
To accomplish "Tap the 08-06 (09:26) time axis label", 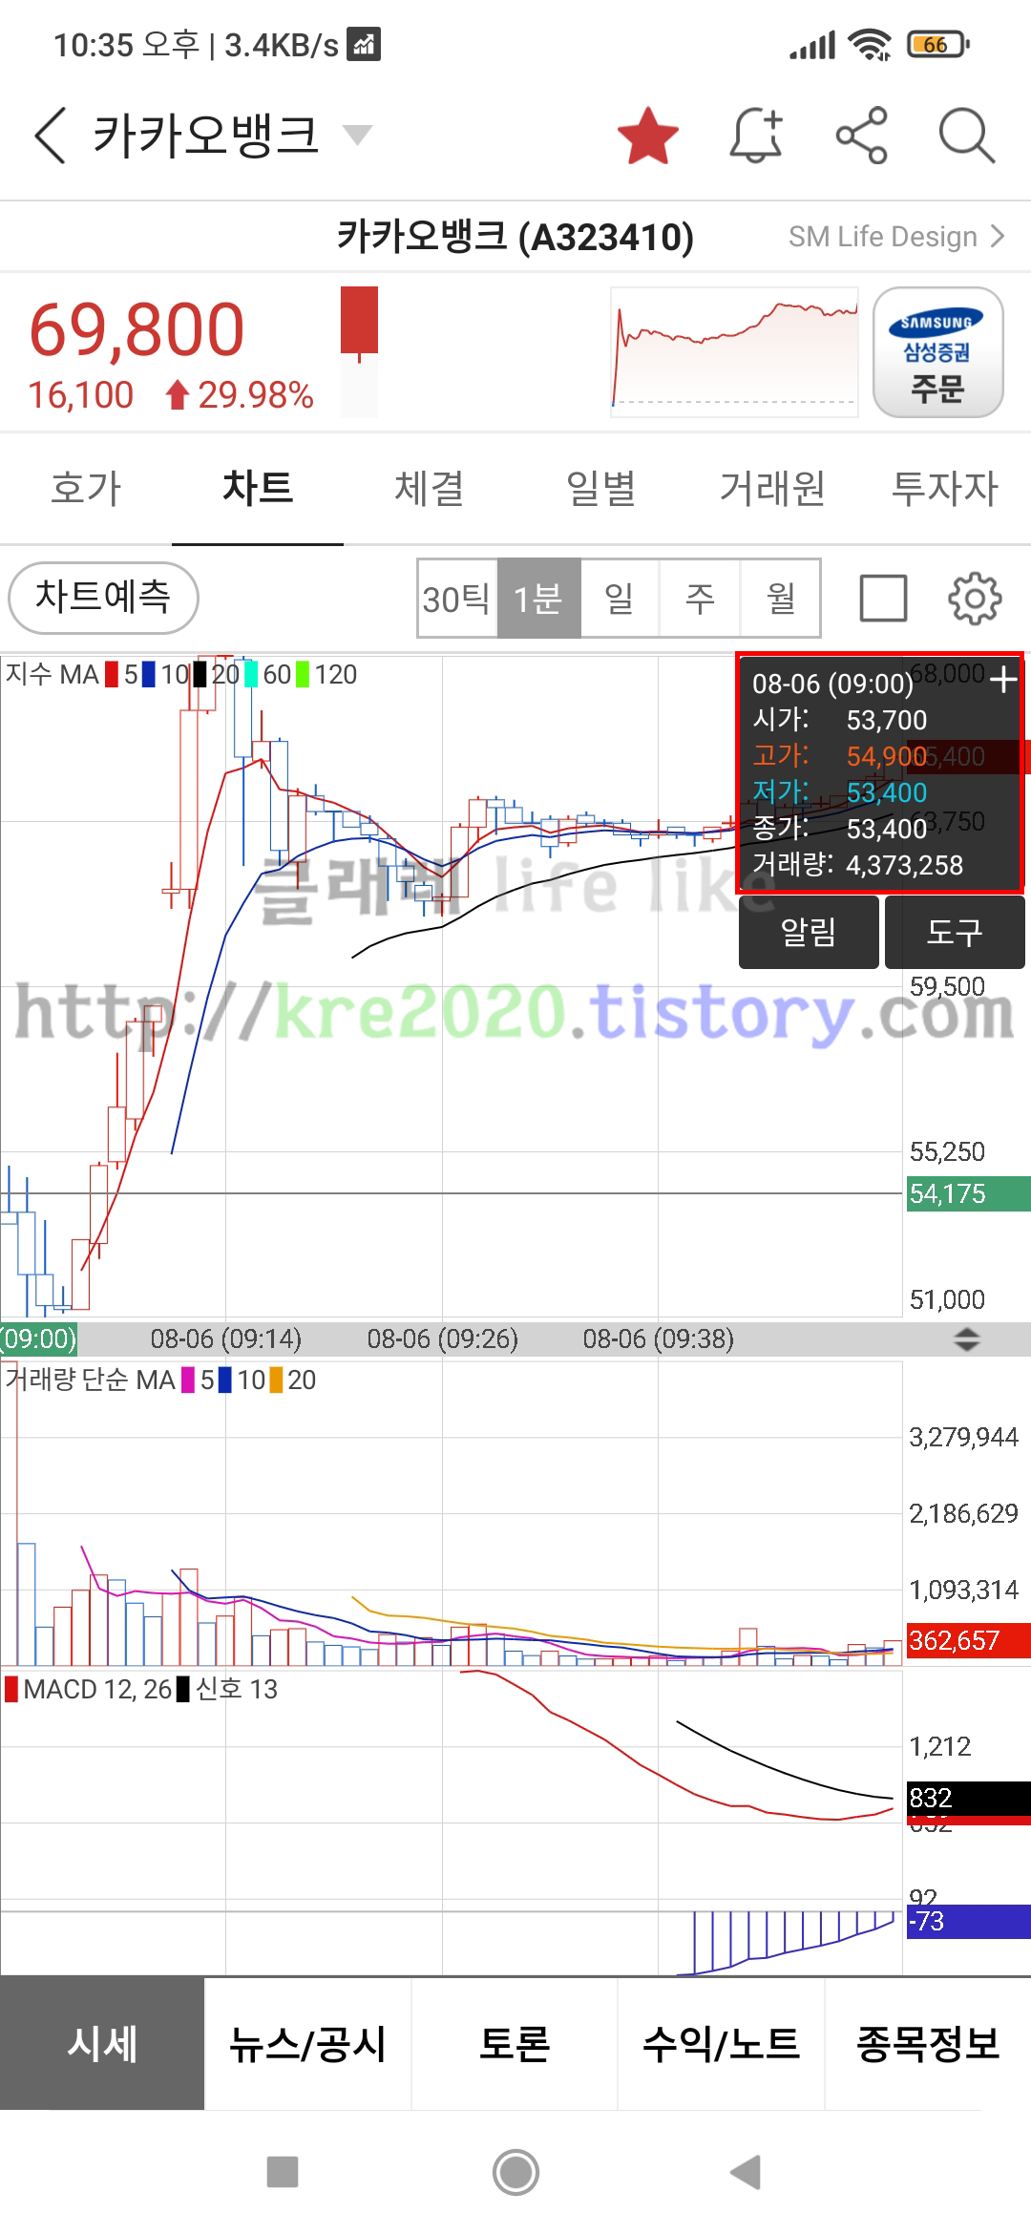I will tap(443, 1339).
